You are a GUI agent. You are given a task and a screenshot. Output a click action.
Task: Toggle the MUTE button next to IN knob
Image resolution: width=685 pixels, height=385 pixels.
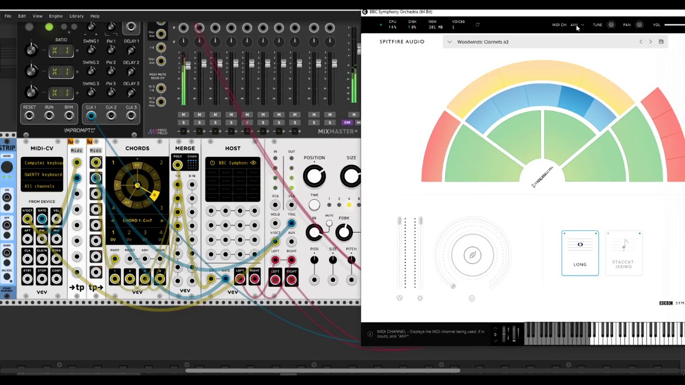pyautogui.click(x=329, y=224)
